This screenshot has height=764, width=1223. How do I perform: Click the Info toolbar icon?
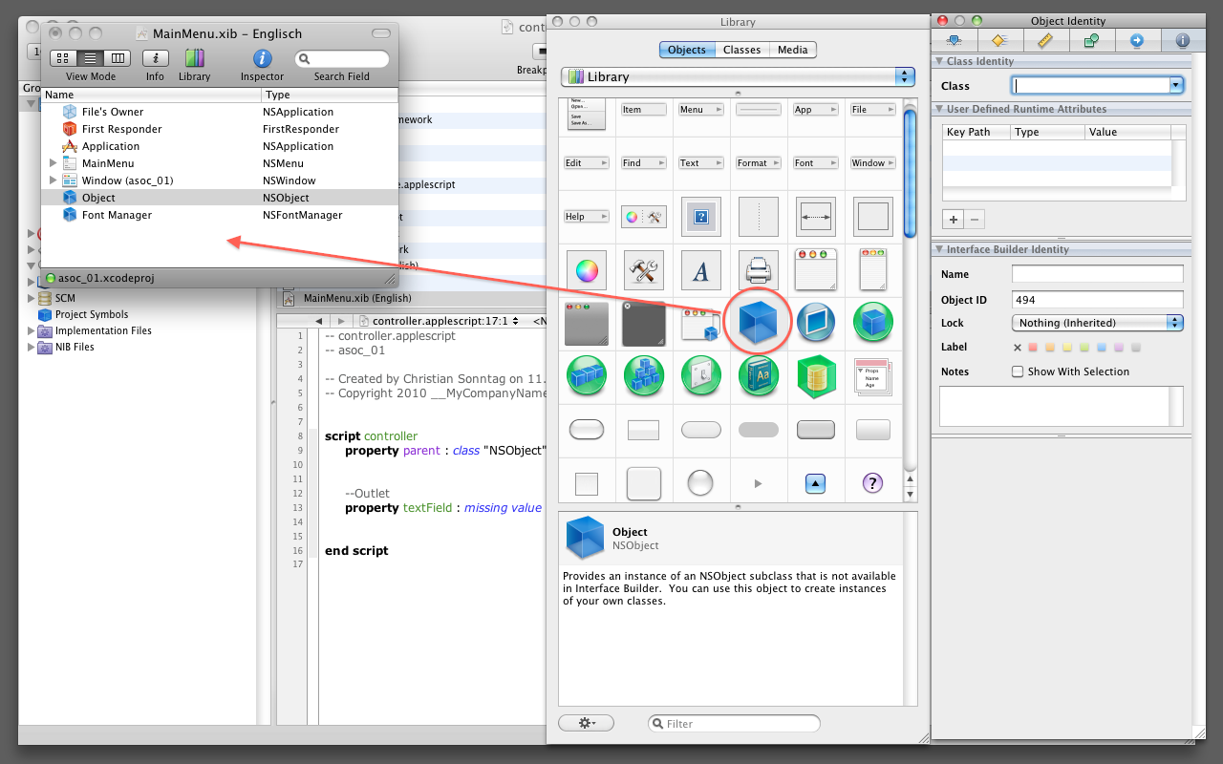point(155,59)
